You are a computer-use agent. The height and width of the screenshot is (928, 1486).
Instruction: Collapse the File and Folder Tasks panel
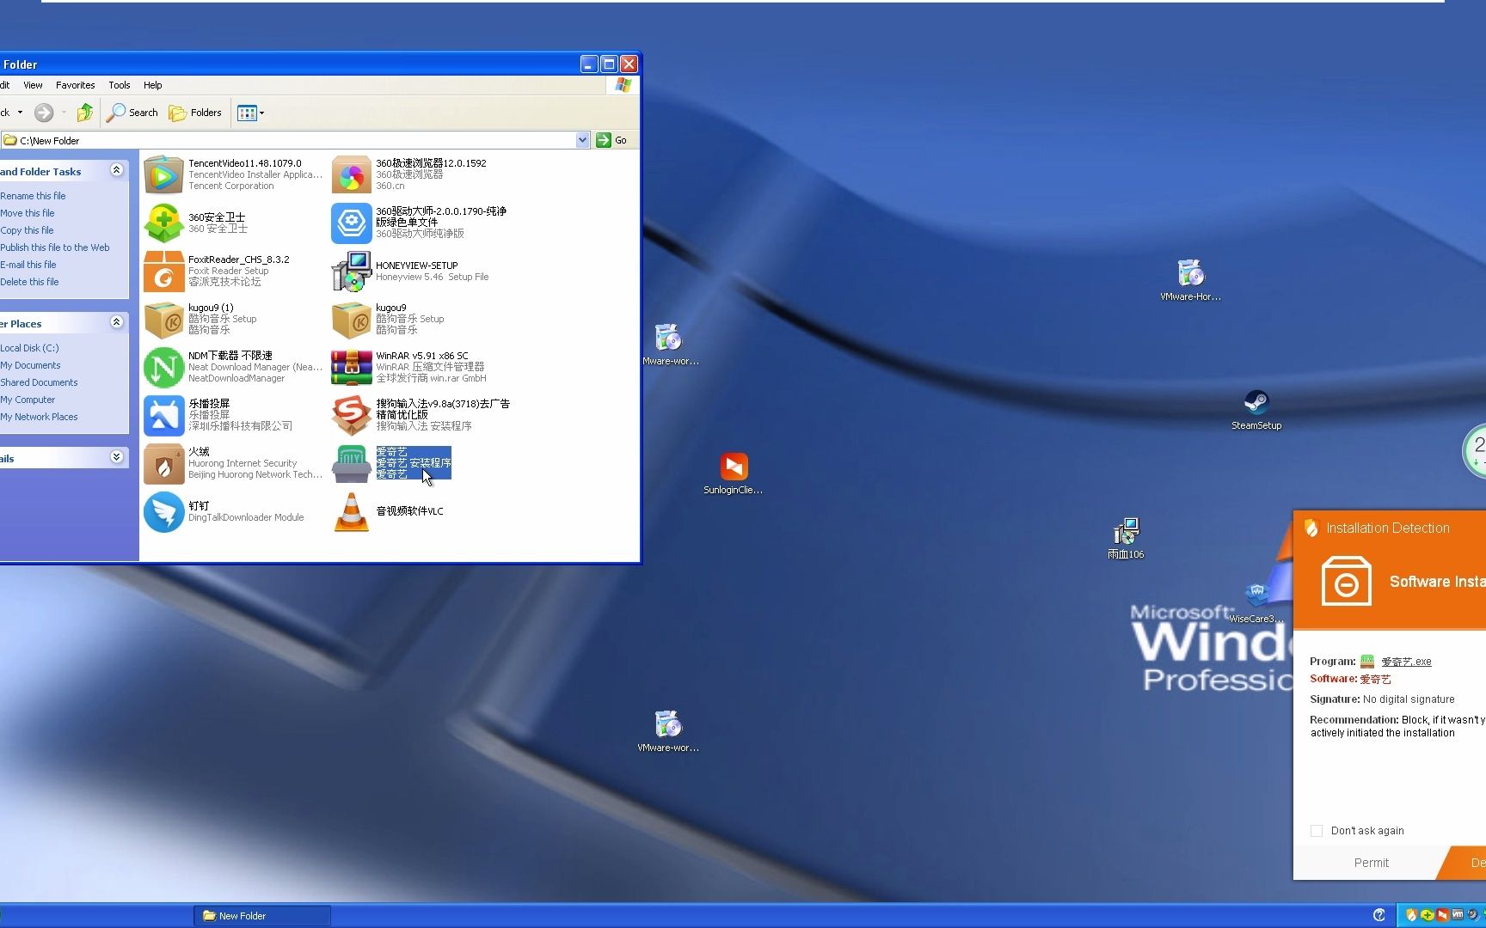pos(116,170)
